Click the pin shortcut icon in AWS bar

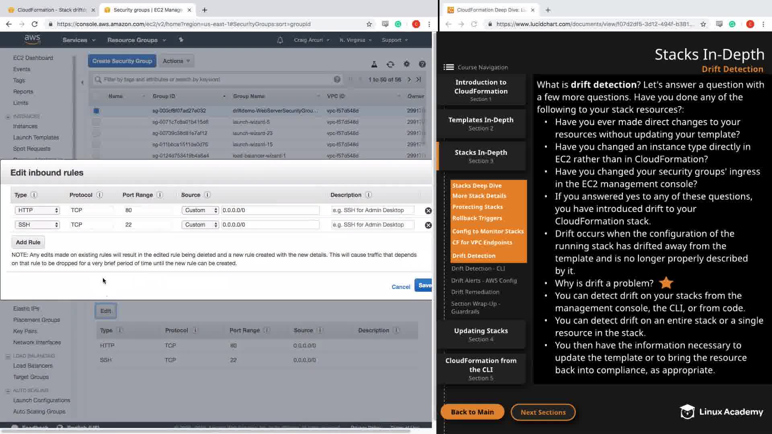click(181, 40)
